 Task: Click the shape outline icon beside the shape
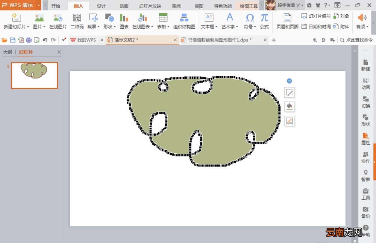pos(290,121)
